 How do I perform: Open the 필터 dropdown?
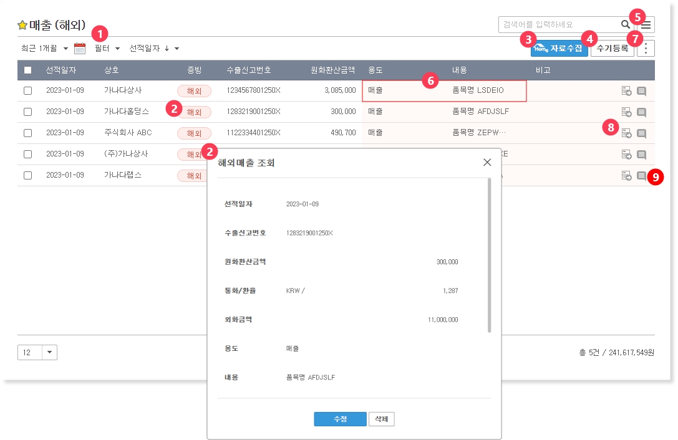click(107, 48)
